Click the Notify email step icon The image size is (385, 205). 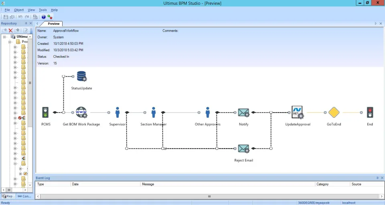click(243, 113)
